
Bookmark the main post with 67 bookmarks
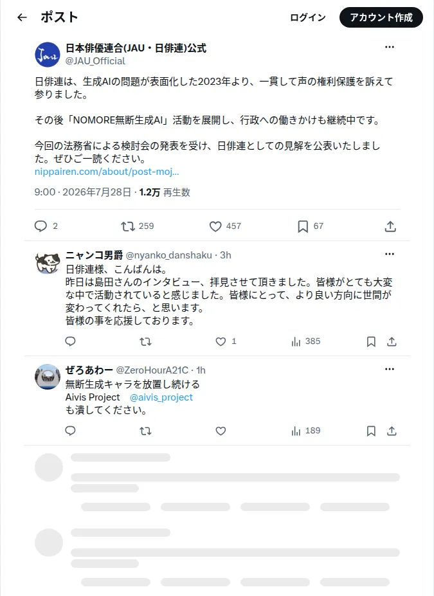tap(303, 226)
